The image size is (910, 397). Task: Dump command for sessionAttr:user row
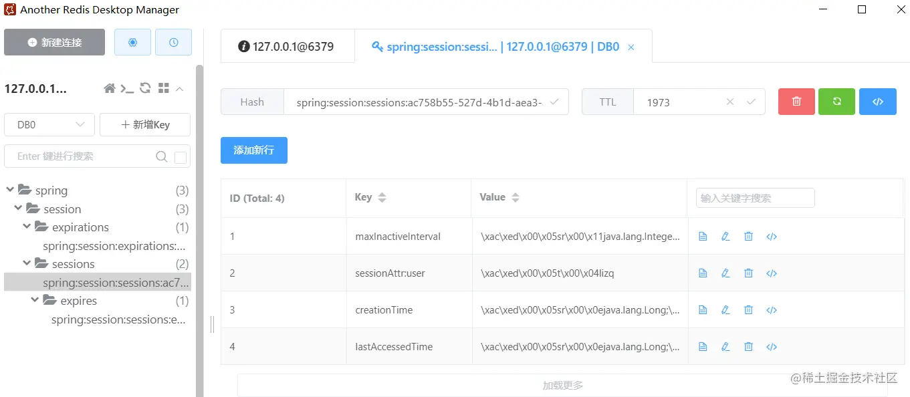coord(772,273)
